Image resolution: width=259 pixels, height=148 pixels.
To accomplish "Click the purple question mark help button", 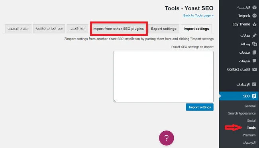I will (166, 138).
